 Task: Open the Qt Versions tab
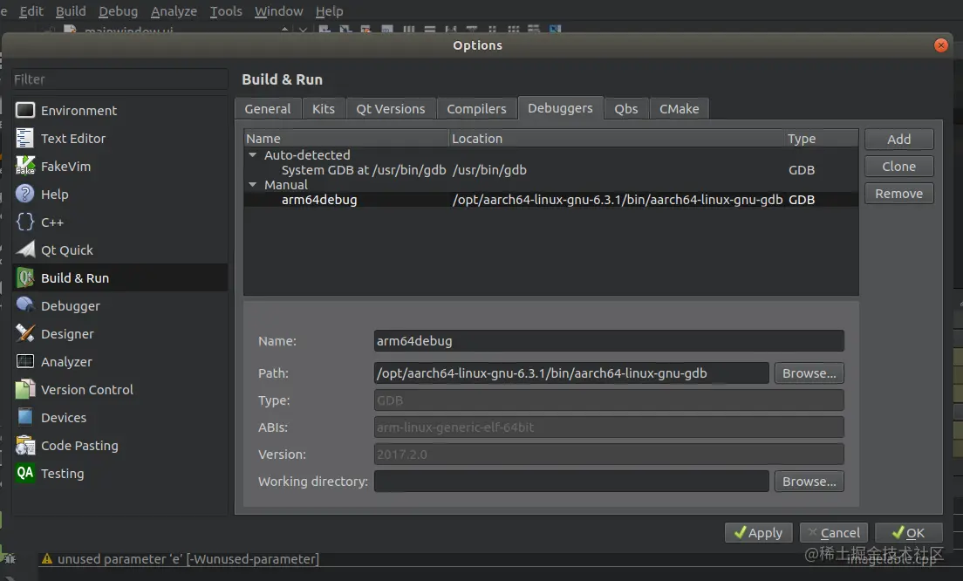coord(391,109)
